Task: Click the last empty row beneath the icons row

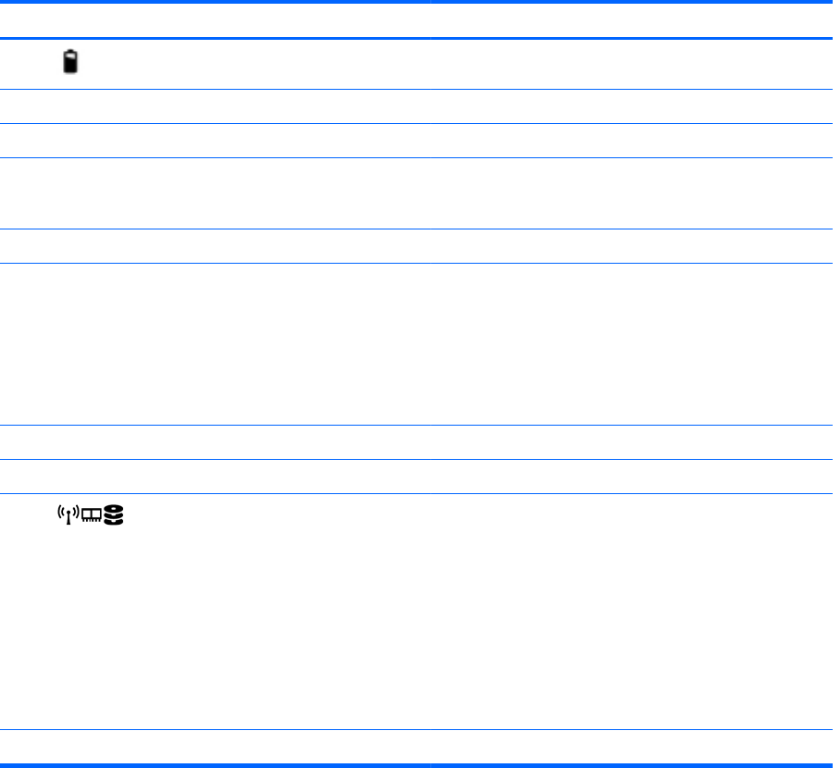Action: click(416, 746)
